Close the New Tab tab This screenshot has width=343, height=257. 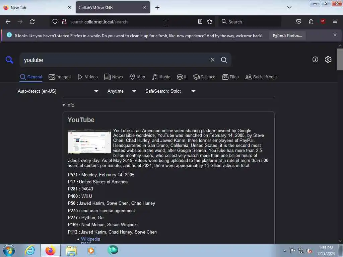(x=69, y=7)
